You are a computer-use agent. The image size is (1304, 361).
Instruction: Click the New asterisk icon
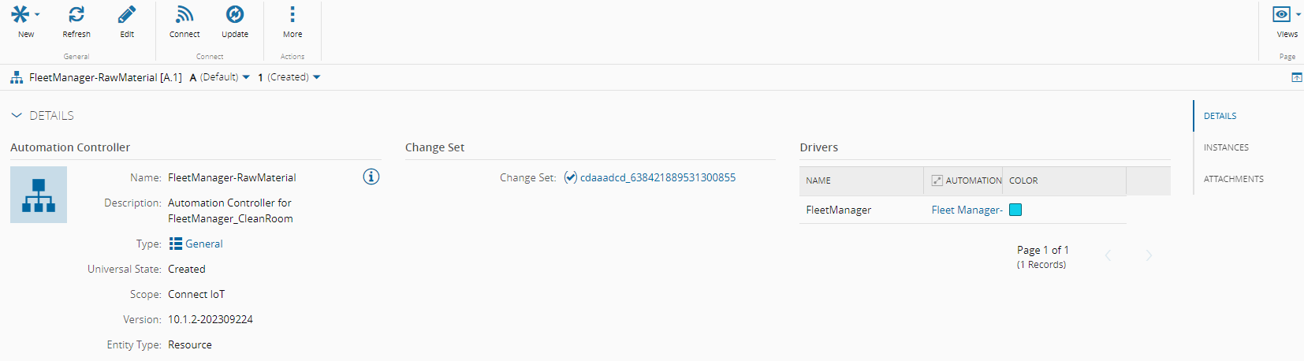20,14
